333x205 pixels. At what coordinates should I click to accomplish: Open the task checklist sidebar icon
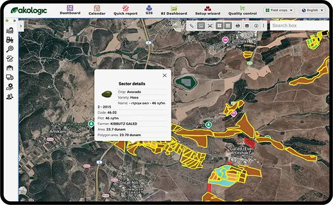pyautogui.click(x=10, y=59)
